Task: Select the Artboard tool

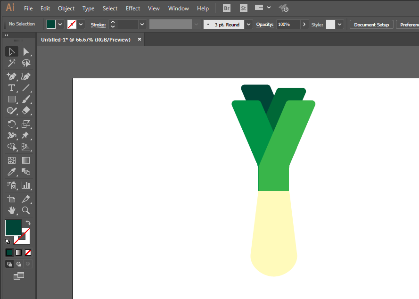Action: 12,199
